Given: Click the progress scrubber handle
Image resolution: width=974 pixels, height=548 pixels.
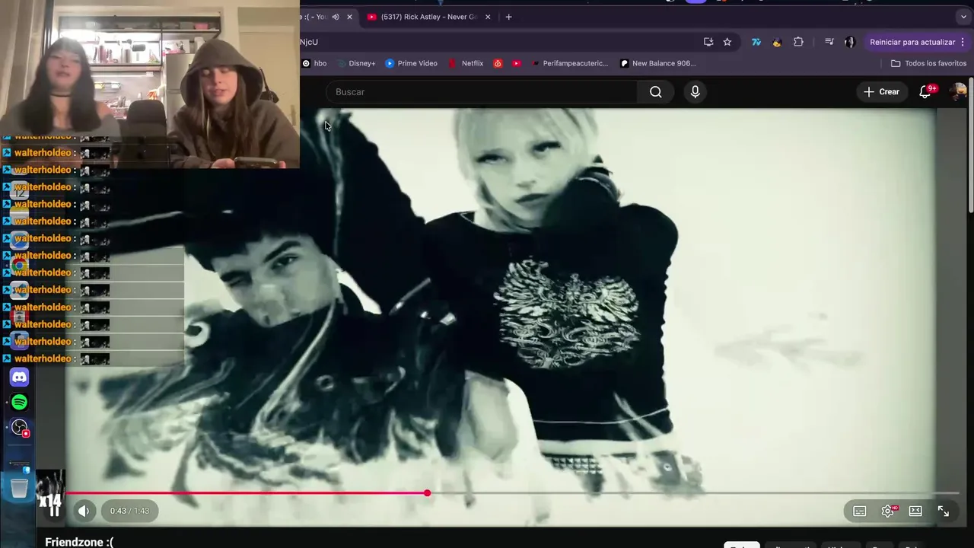Looking at the screenshot, I should tap(428, 493).
